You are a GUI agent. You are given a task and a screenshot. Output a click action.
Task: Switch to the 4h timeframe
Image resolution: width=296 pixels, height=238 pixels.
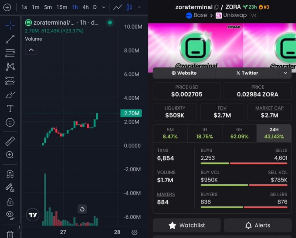[x=85, y=7]
